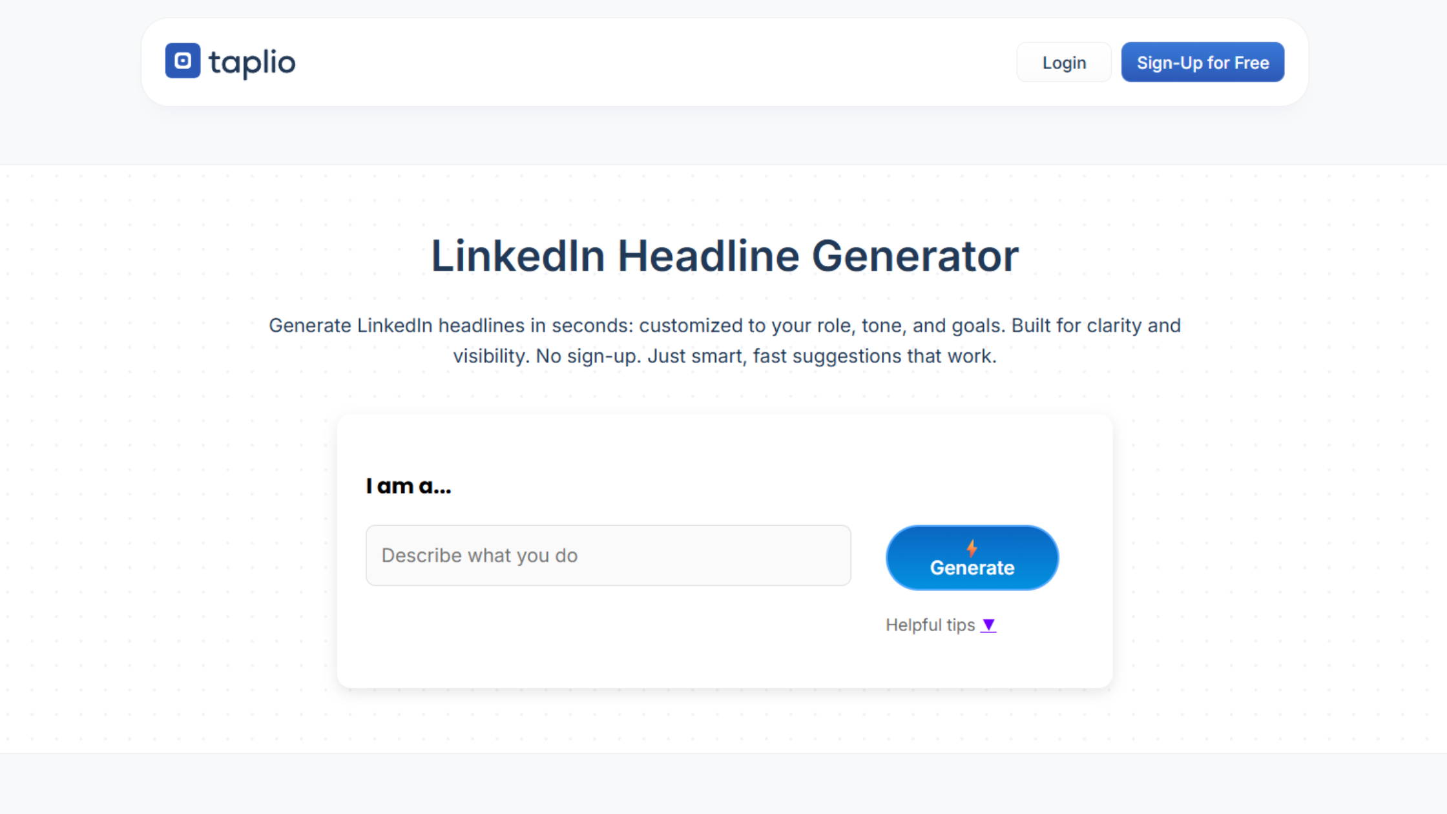
Task: Click the word "Generator" in the main heading
Action: pyautogui.click(x=915, y=256)
